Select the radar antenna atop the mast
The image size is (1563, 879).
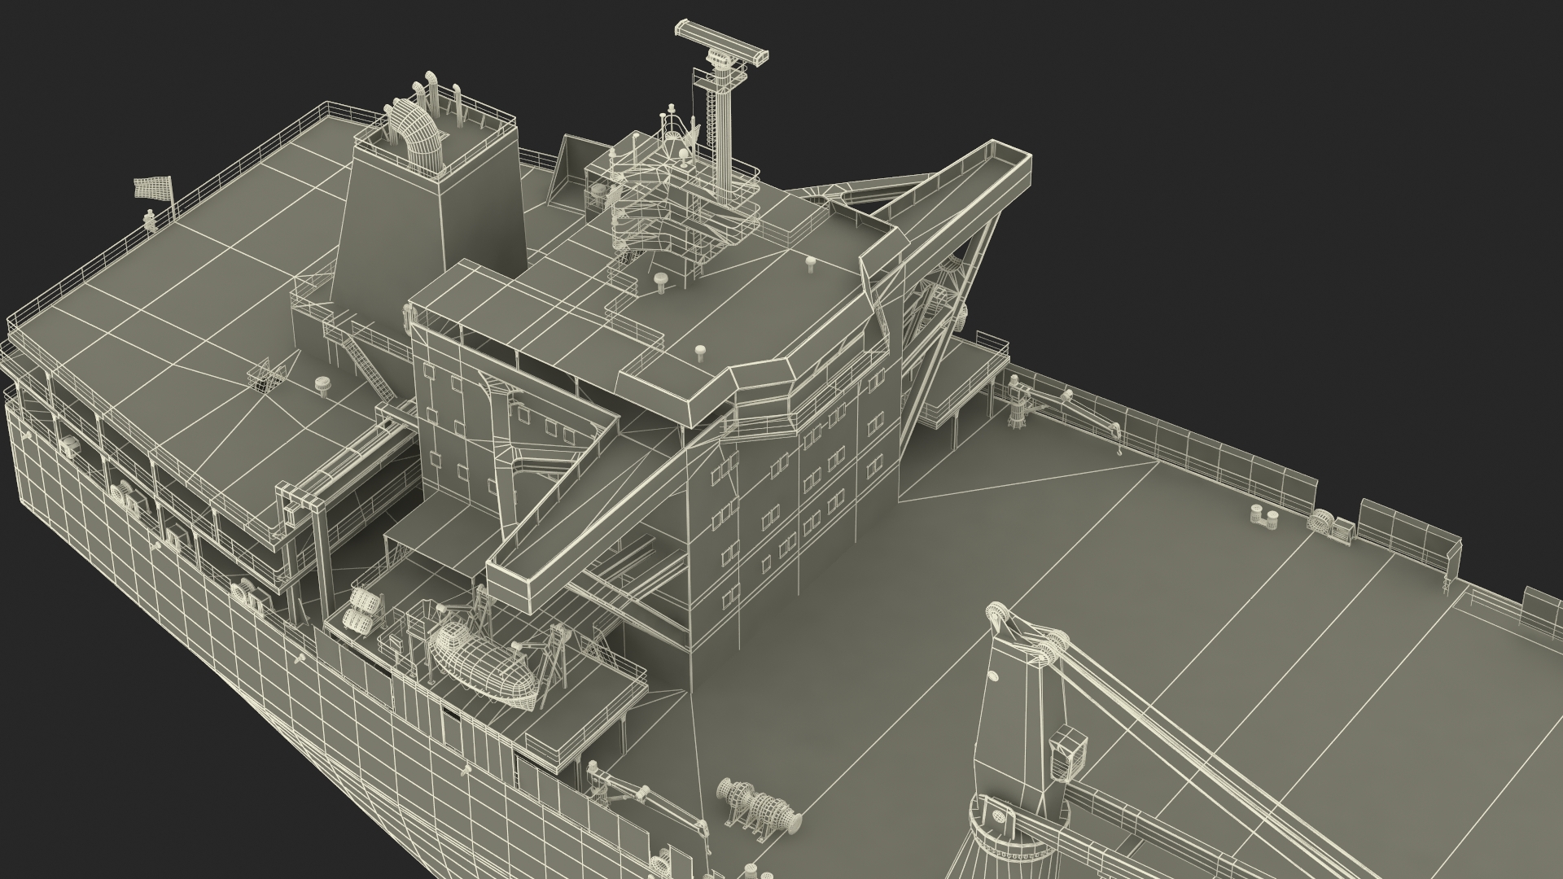pyautogui.click(x=722, y=45)
